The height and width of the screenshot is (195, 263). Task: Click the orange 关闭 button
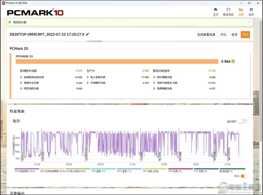245,35
